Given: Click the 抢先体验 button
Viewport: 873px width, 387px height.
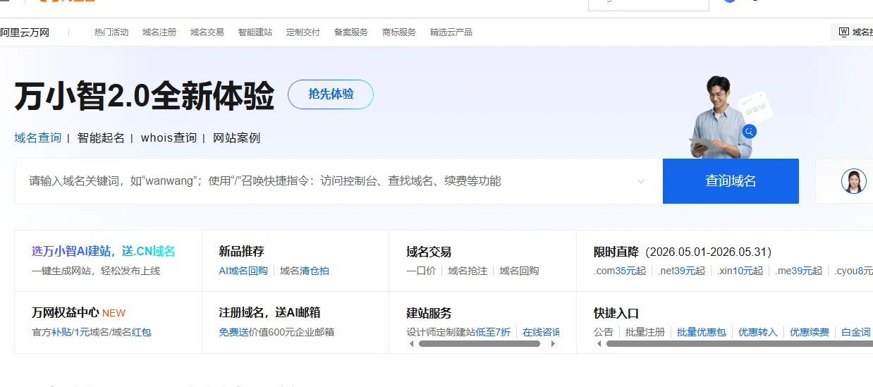Looking at the screenshot, I should click(331, 94).
